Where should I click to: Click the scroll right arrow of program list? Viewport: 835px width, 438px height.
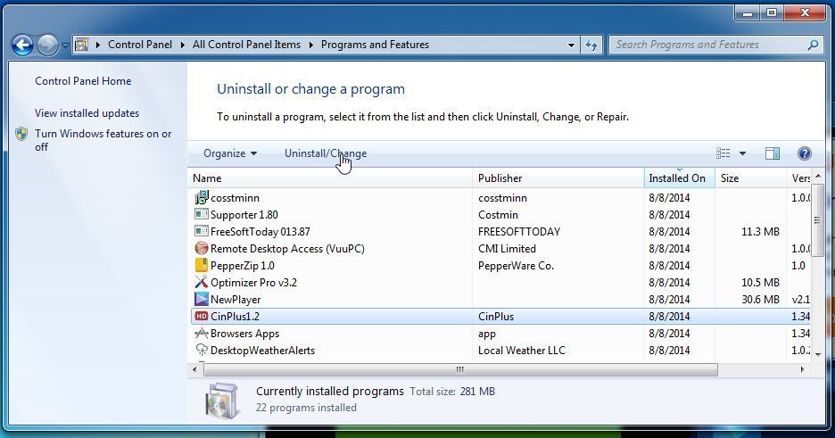point(803,369)
